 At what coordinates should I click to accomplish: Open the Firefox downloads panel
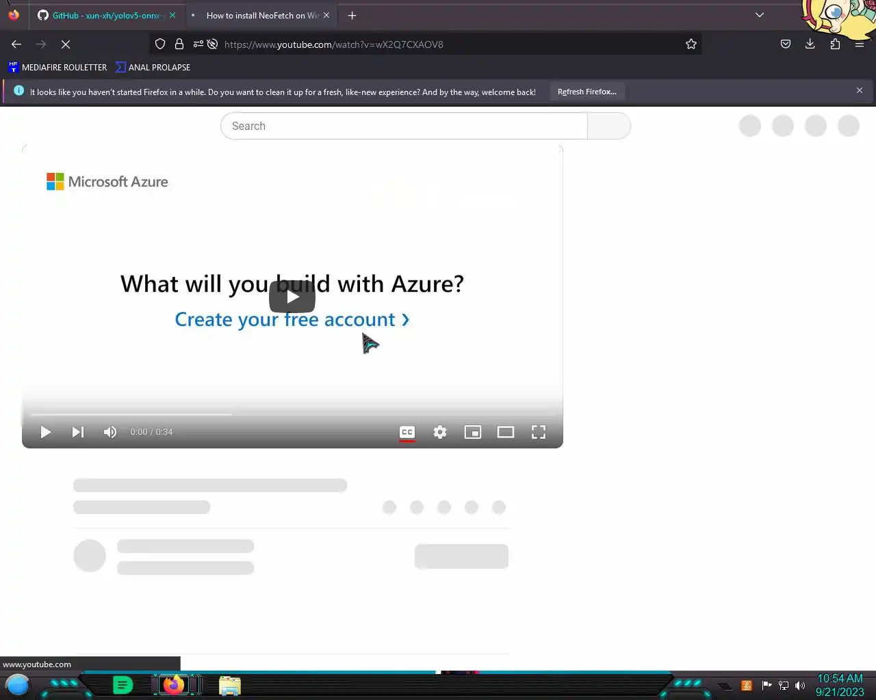pos(810,44)
